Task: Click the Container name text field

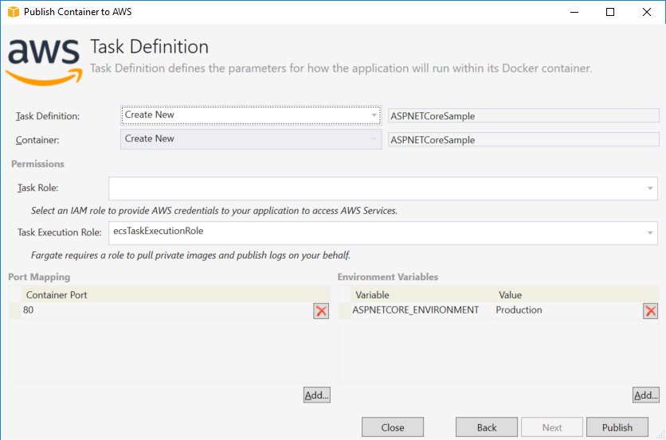Action: [523, 140]
